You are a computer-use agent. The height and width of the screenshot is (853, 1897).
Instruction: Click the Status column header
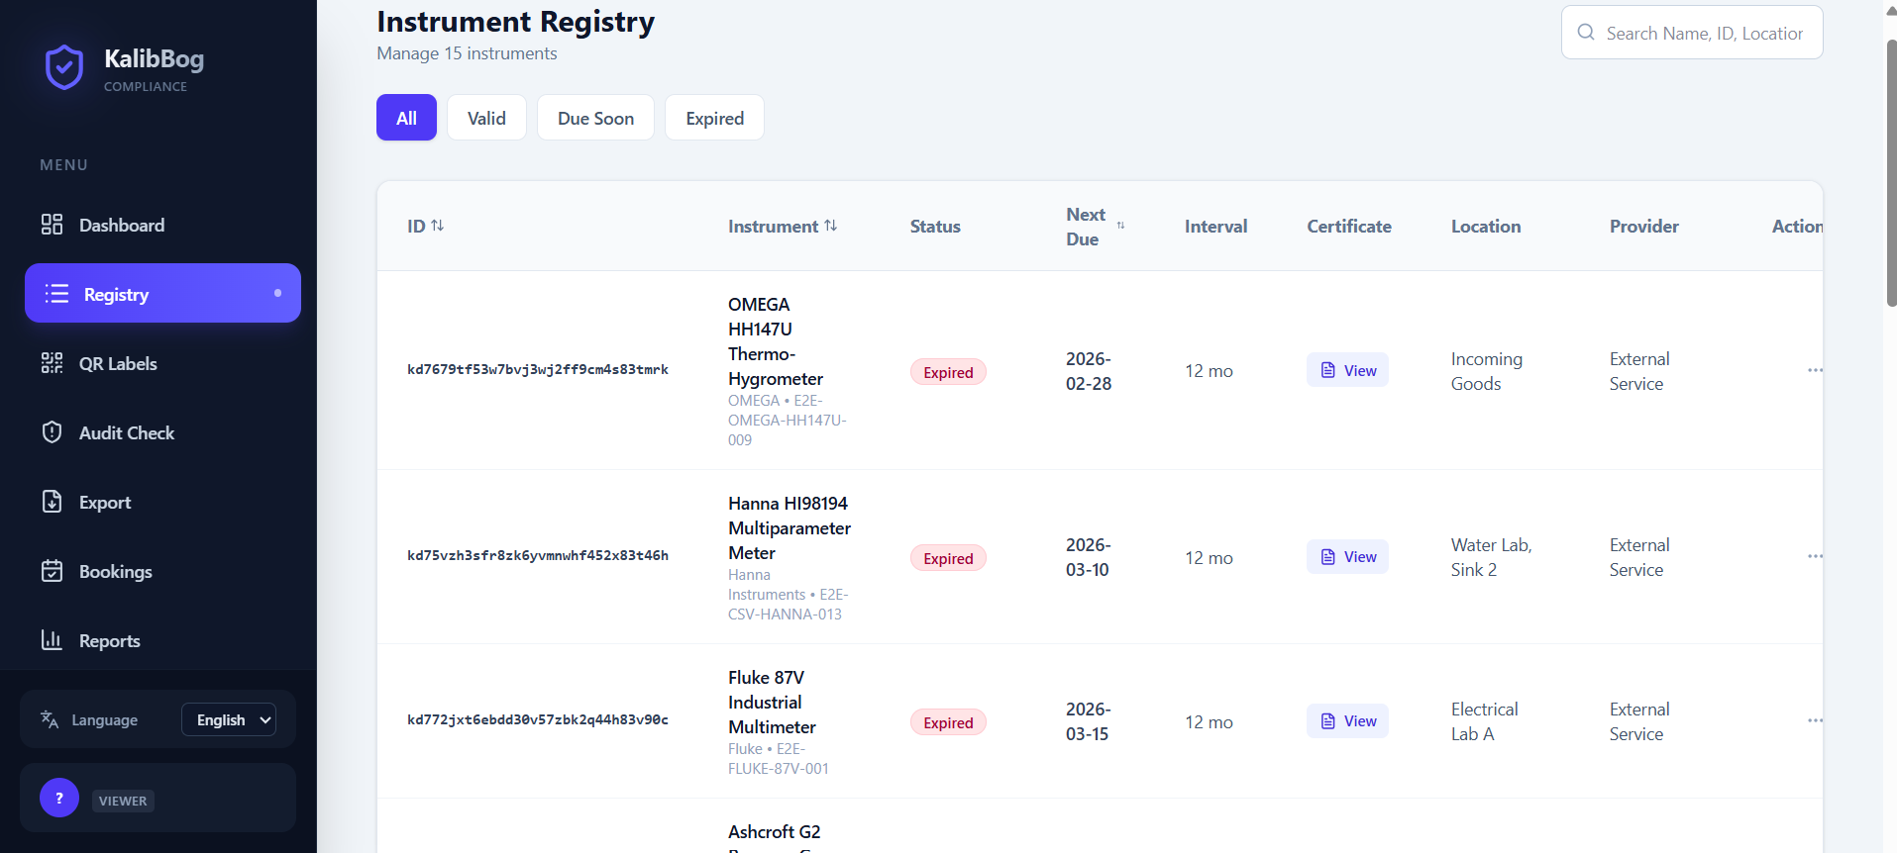(935, 227)
